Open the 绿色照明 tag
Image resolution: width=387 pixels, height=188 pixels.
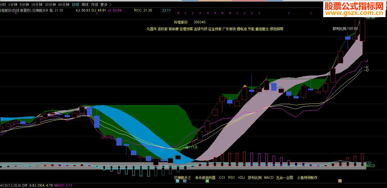click(276, 29)
